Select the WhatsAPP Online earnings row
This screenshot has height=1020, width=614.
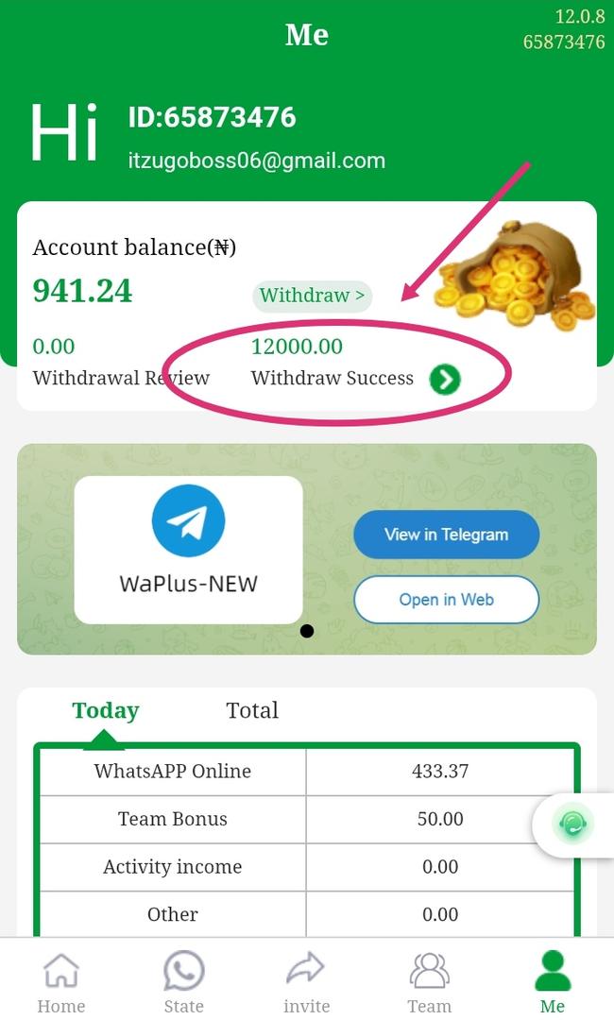pos(307,772)
